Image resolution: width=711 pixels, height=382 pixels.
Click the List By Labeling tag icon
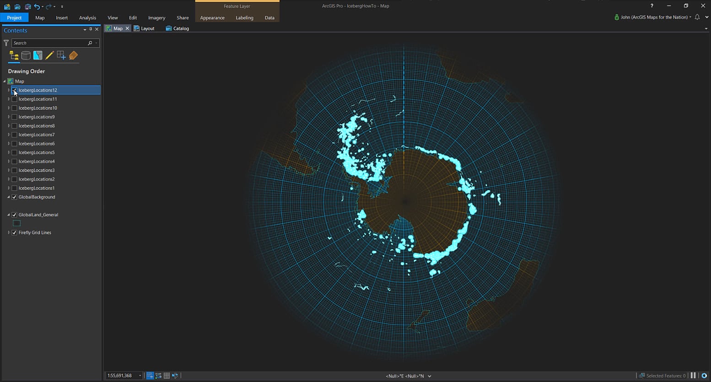(73, 56)
